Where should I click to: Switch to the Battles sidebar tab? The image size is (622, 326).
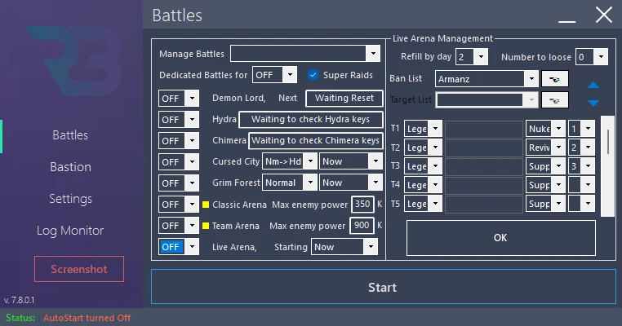(70, 135)
